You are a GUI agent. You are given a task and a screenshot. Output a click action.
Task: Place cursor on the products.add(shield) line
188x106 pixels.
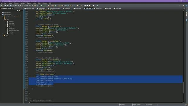click(x=45, y=36)
